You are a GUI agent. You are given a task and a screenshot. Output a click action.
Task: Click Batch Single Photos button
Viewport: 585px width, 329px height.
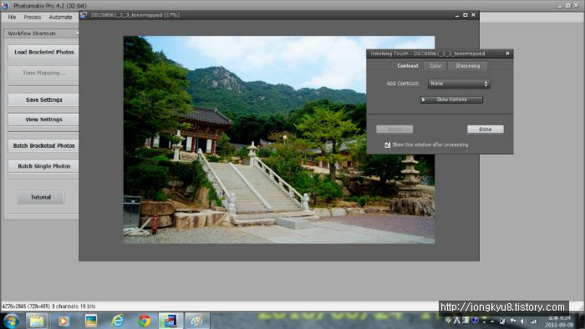coord(43,166)
